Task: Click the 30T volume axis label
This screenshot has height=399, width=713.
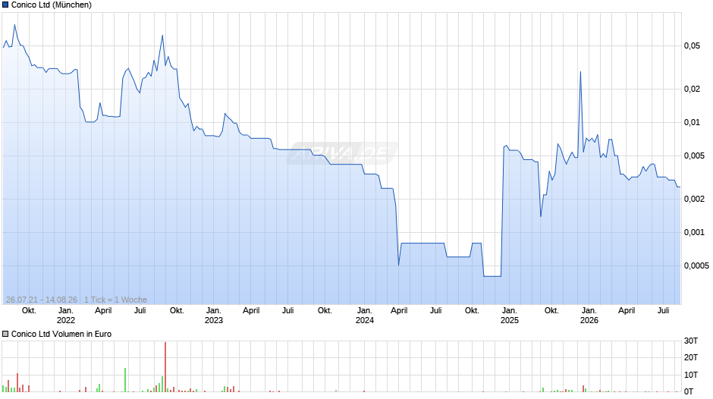Action: [691, 341]
